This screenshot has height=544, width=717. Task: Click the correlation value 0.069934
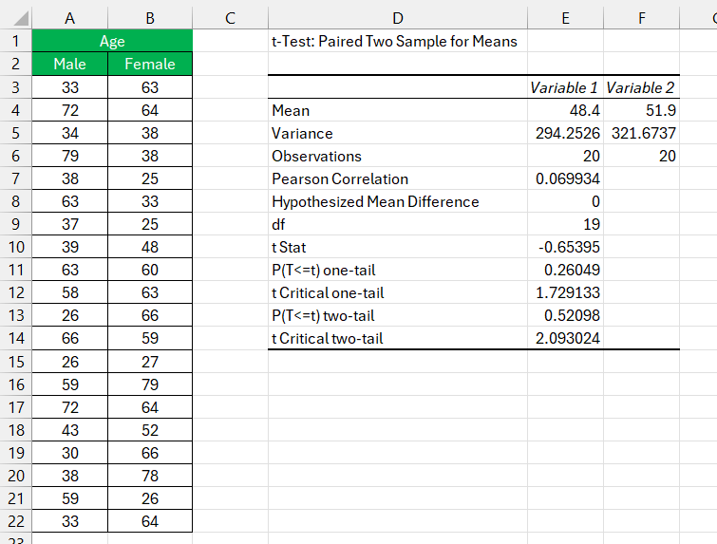click(x=566, y=178)
